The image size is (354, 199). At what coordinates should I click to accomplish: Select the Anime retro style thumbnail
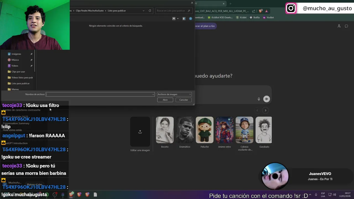225,130
